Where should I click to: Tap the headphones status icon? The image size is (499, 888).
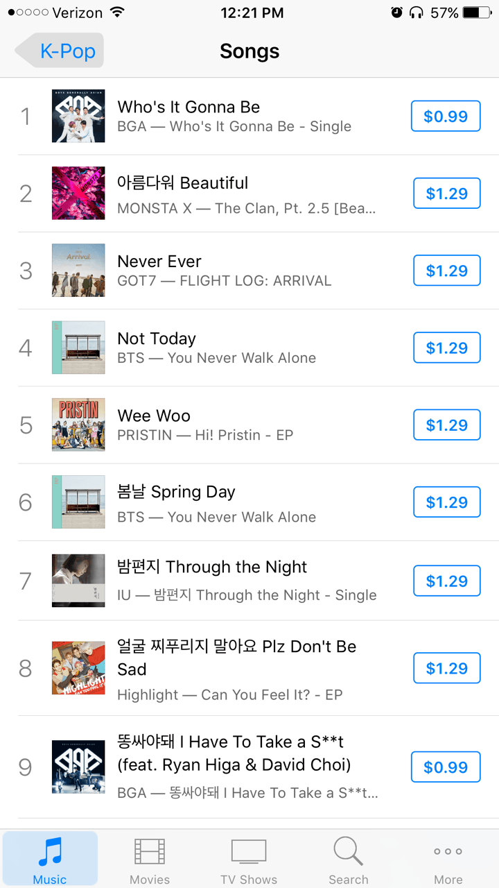(417, 12)
